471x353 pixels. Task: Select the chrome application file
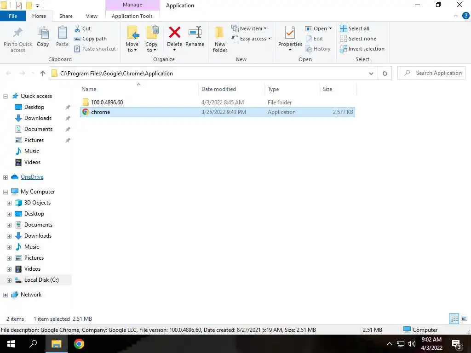[x=218, y=112]
